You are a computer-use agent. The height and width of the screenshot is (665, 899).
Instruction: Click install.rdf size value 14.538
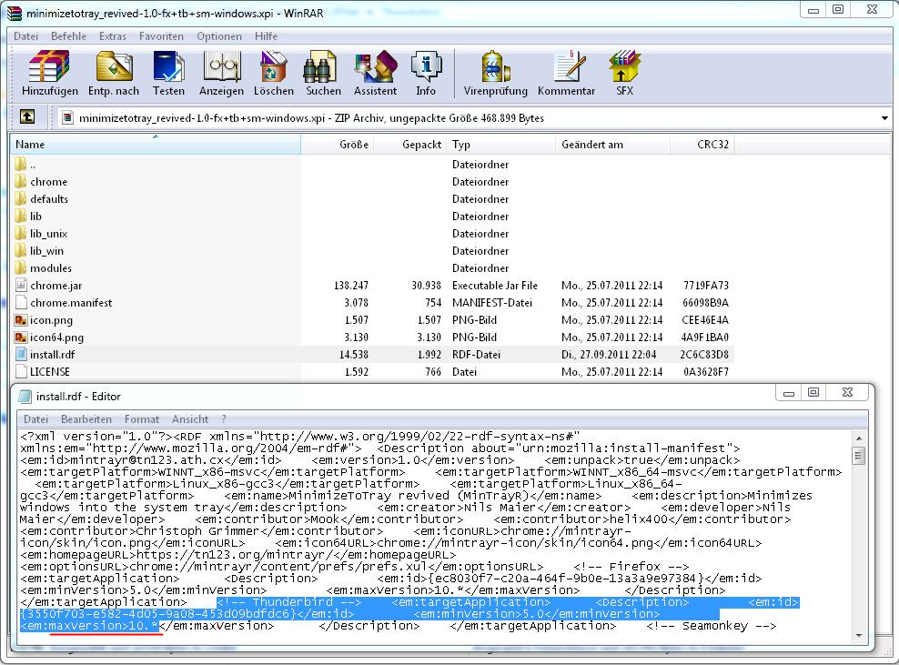coord(354,354)
